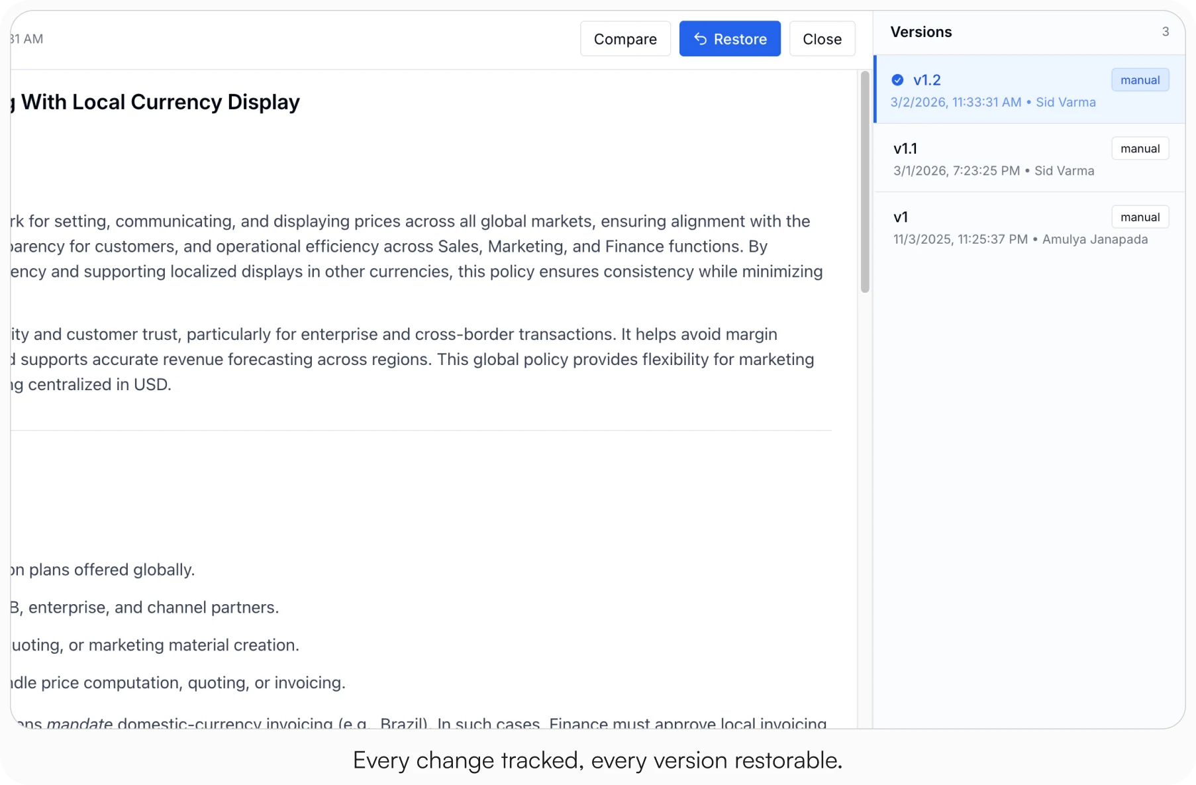Click the Versions panel heading
The width and height of the screenshot is (1196, 785).
(921, 32)
